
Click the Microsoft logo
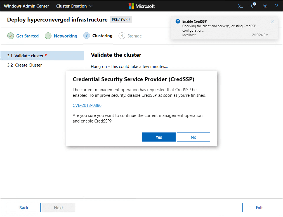(x=141, y=6)
